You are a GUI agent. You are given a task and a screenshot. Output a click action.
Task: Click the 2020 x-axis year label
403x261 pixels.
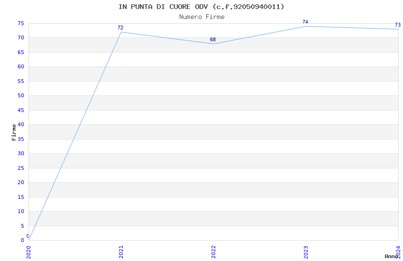[x=28, y=252]
